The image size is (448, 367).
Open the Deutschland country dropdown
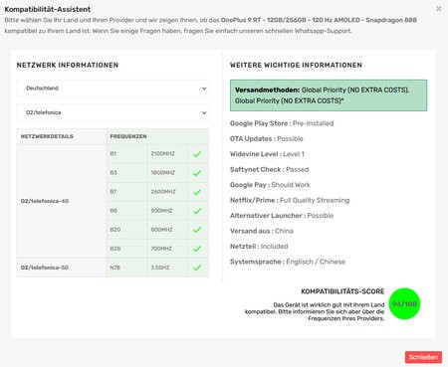[x=112, y=89]
